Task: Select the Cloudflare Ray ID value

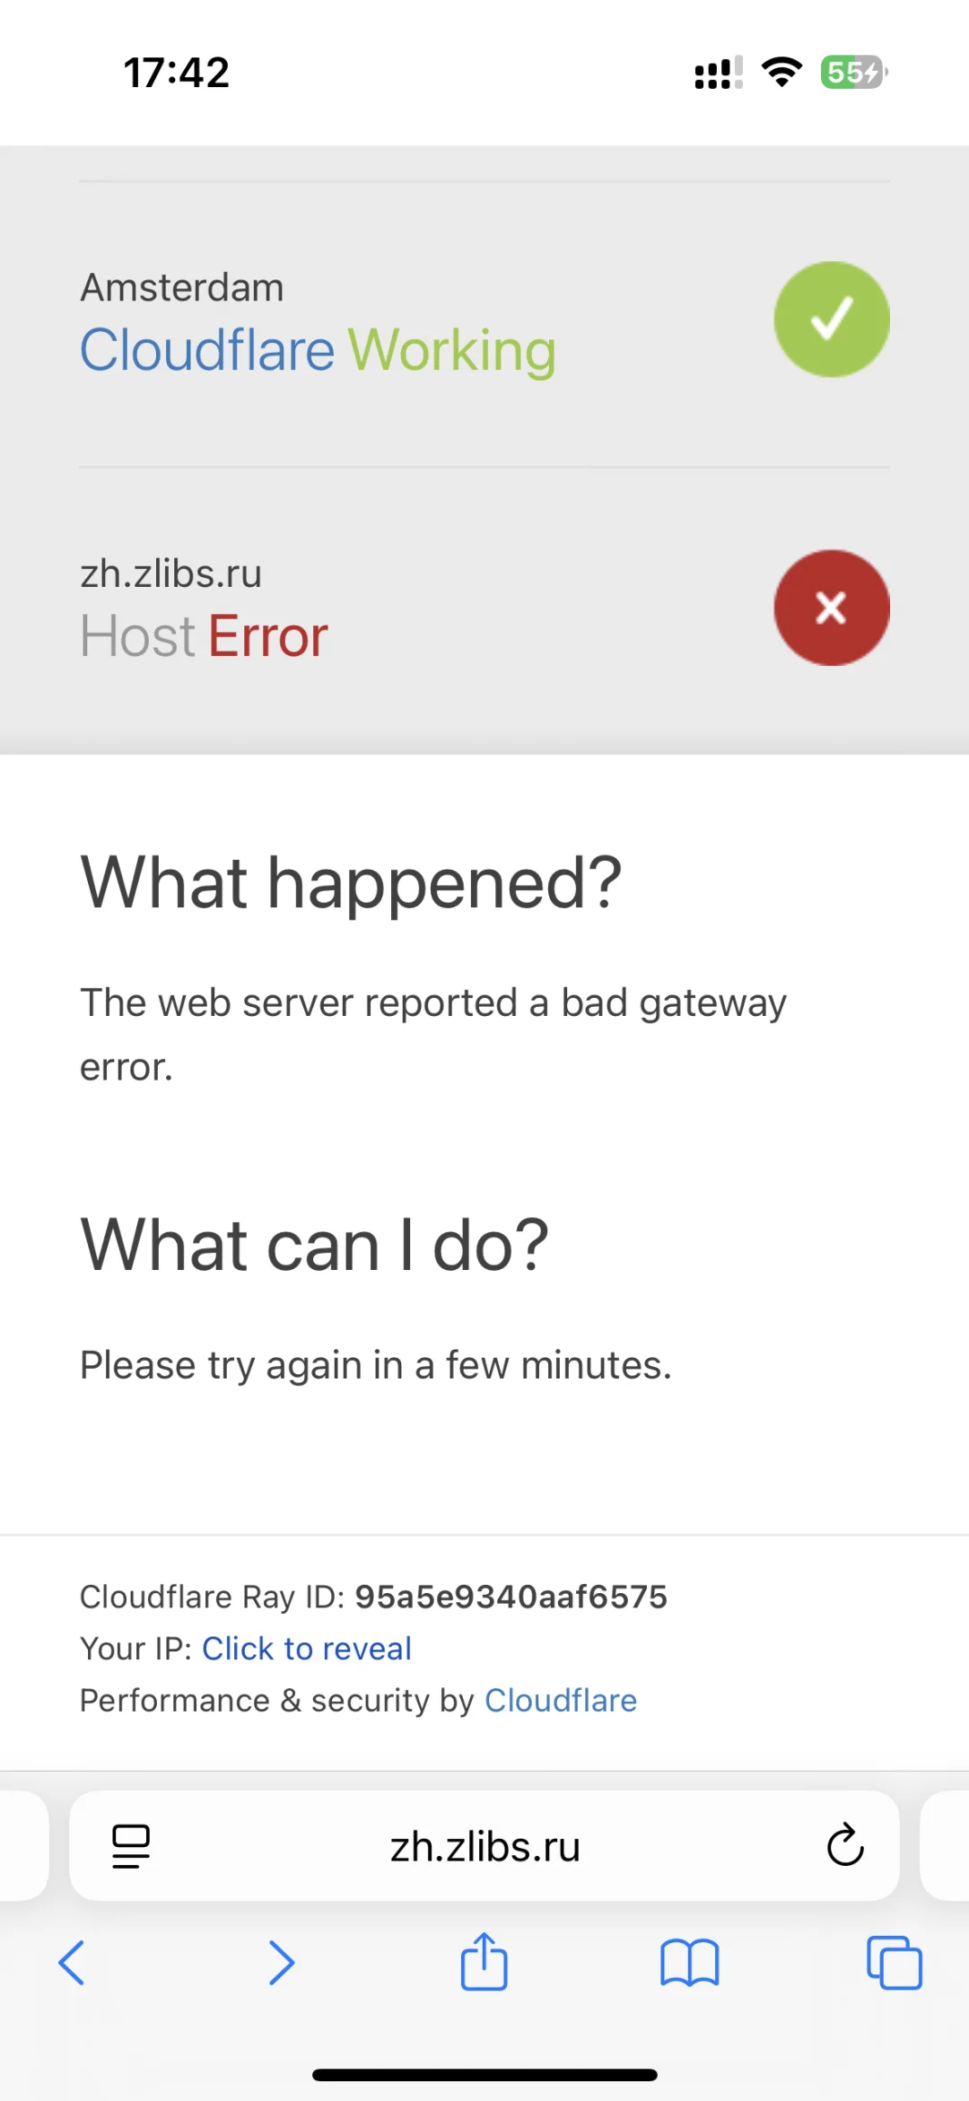Action: click(x=511, y=1597)
